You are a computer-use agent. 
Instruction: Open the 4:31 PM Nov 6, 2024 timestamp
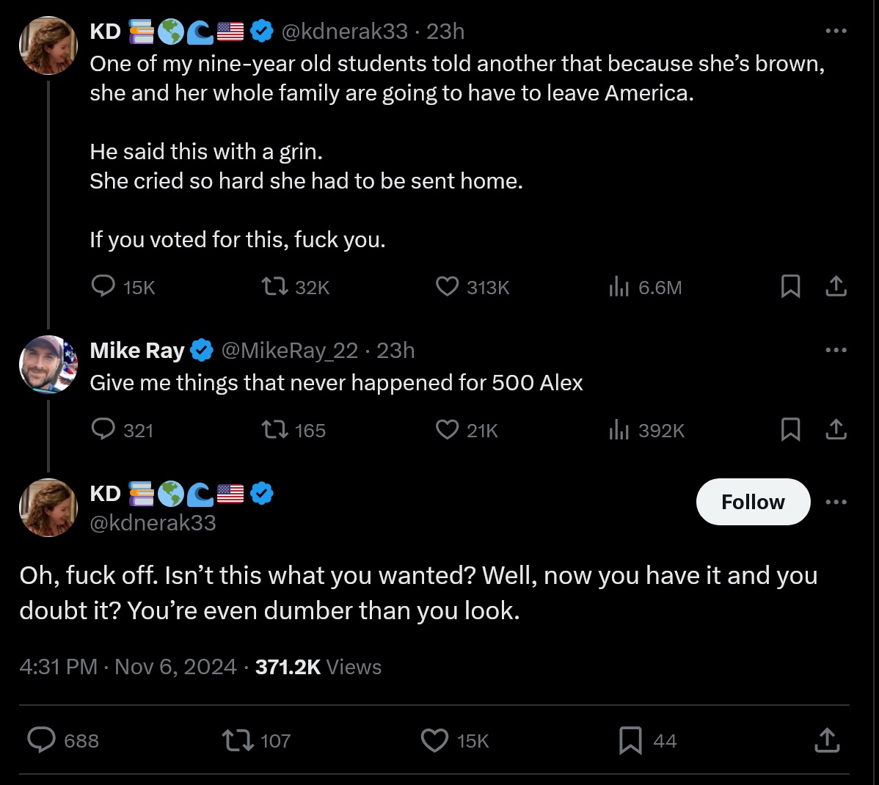128,667
